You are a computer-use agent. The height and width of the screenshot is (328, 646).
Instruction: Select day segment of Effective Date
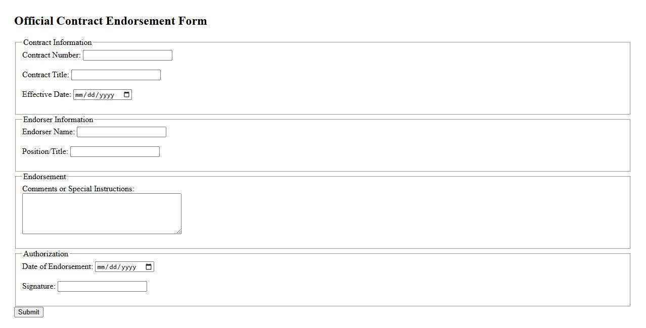(x=91, y=95)
